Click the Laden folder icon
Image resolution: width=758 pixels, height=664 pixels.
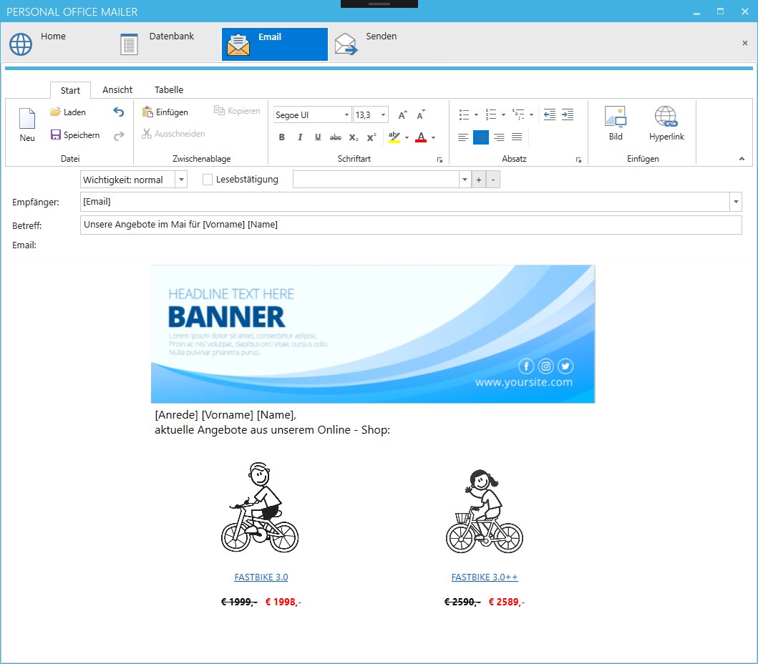point(55,112)
